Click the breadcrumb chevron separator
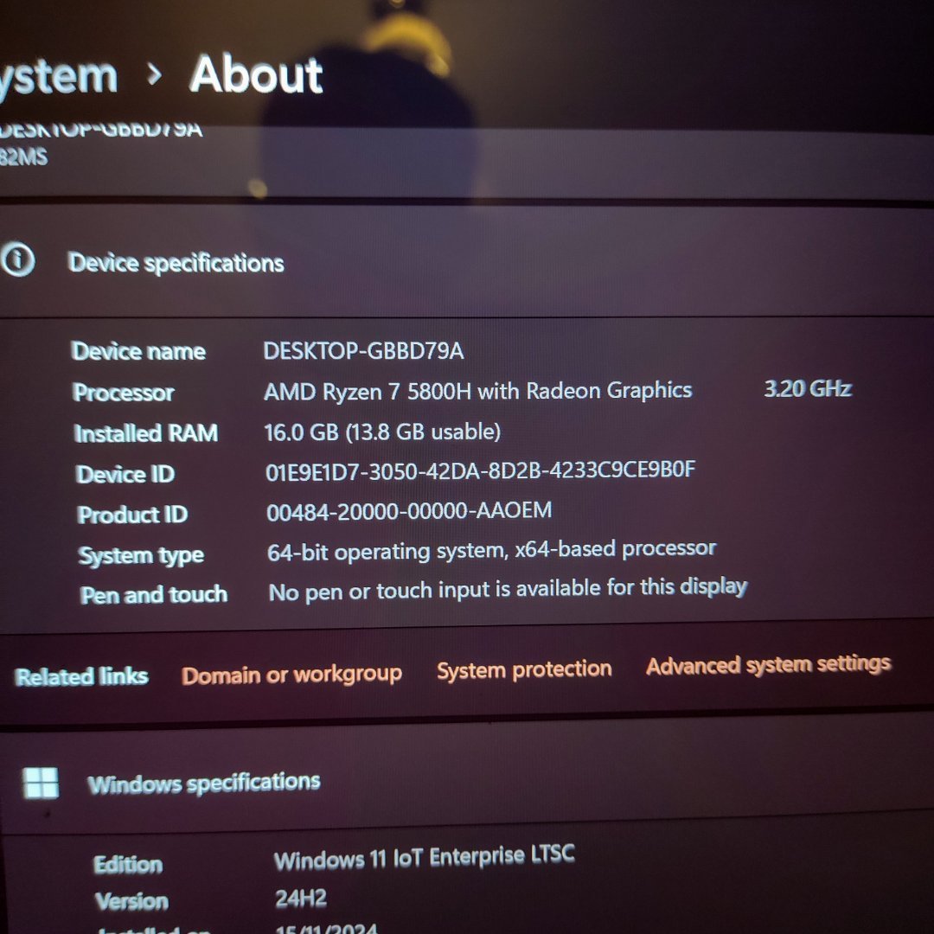Image resolution: width=934 pixels, height=934 pixels. (x=154, y=74)
